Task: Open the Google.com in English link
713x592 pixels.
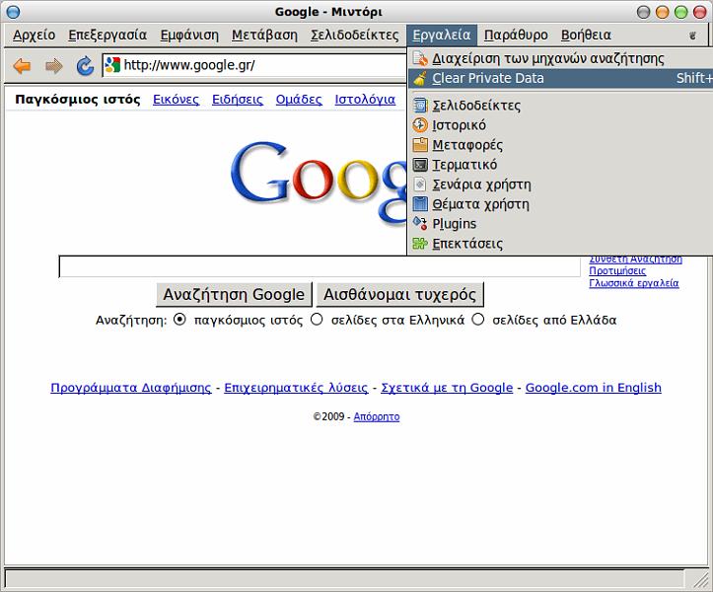Action: pyautogui.click(x=594, y=388)
